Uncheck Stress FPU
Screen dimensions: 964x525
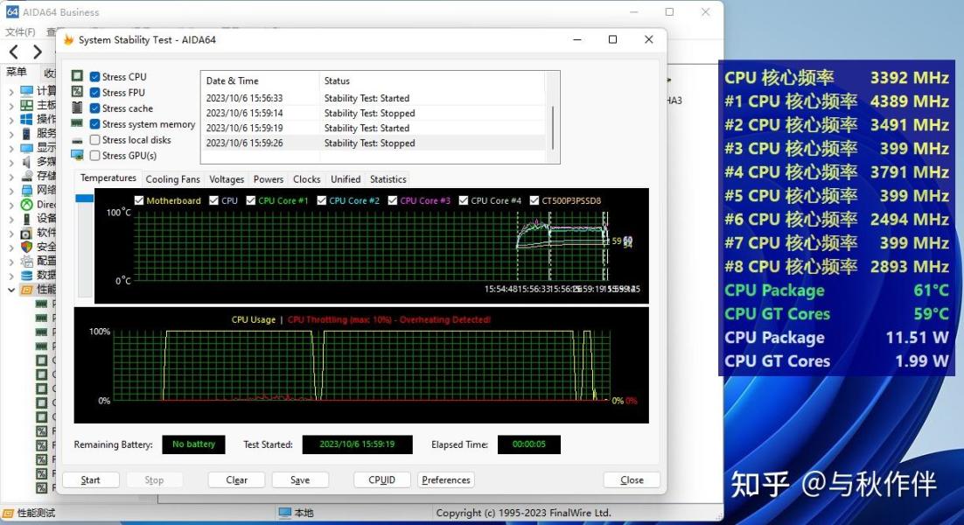click(94, 93)
